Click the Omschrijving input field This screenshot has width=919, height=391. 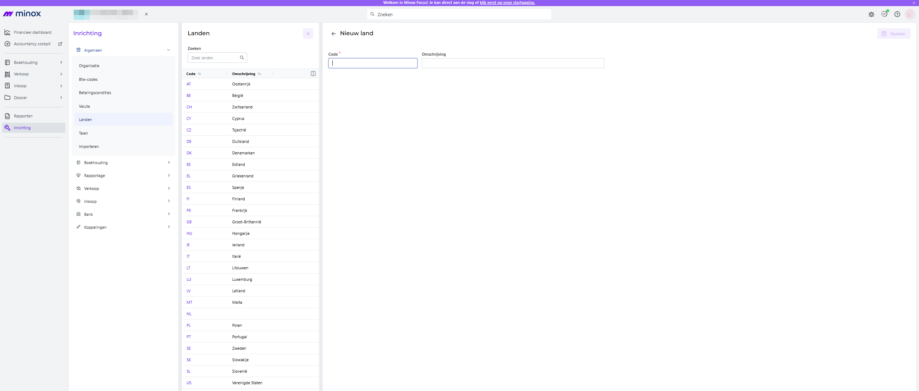pos(513,63)
